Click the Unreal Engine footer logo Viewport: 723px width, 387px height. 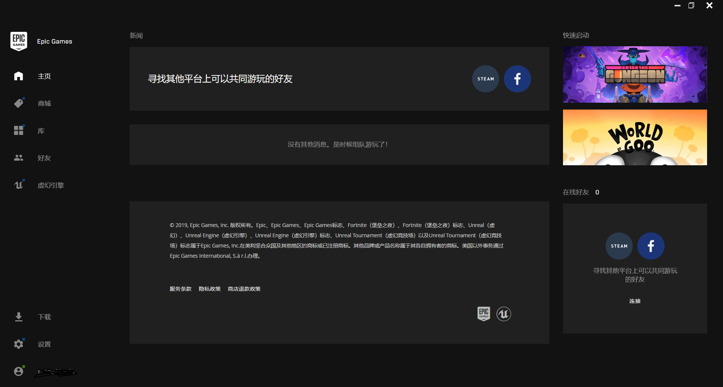pos(504,314)
